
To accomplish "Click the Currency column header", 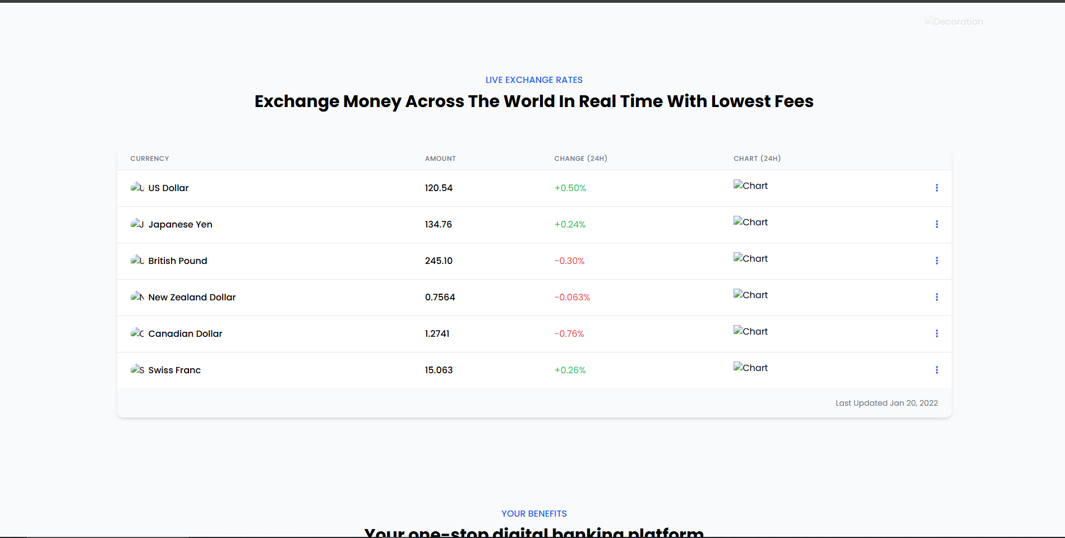I will pos(150,159).
